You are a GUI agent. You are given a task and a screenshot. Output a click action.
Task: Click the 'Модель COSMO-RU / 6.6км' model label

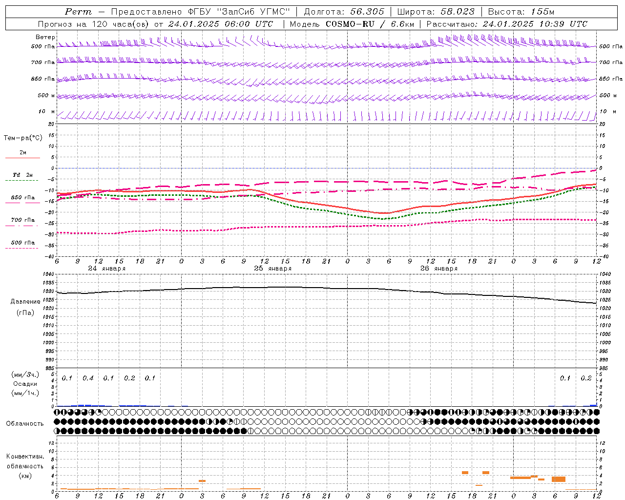tap(352, 24)
